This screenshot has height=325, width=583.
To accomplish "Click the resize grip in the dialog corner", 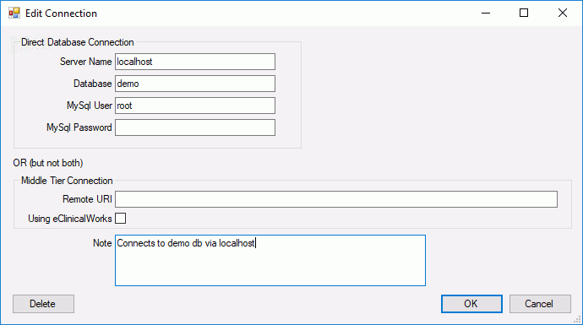I will tap(577, 319).
